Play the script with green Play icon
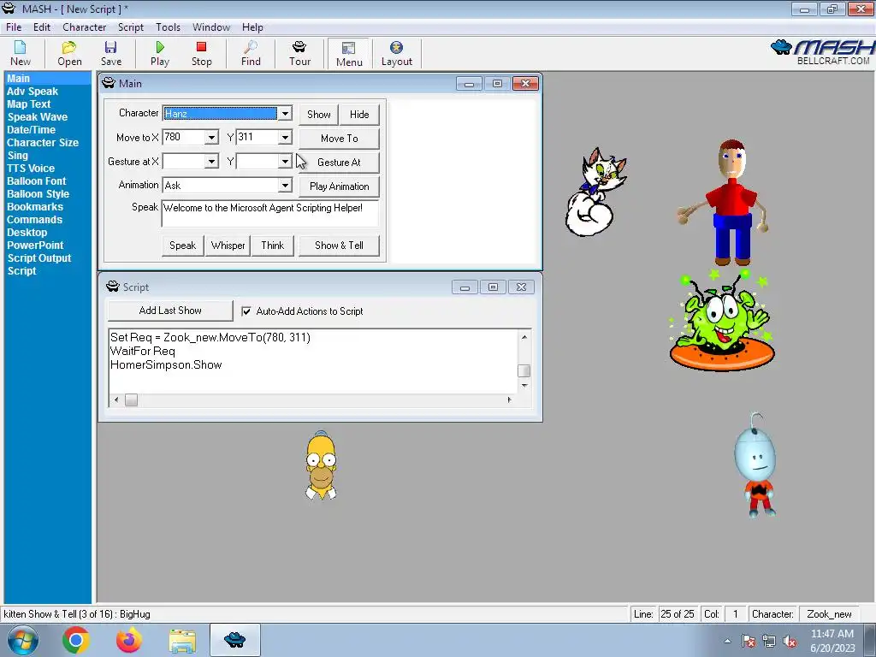Image resolution: width=876 pixels, height=657 pixels. 160,54
